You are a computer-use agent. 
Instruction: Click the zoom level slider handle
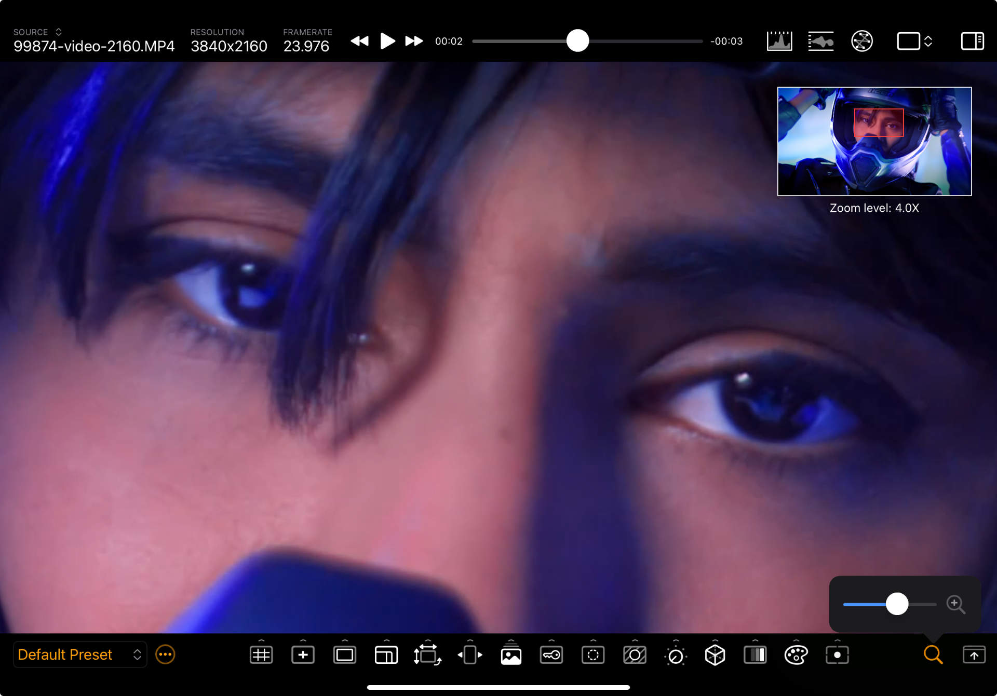[897, 604]
